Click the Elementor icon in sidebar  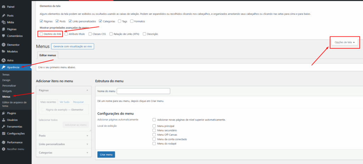[4, 45]
